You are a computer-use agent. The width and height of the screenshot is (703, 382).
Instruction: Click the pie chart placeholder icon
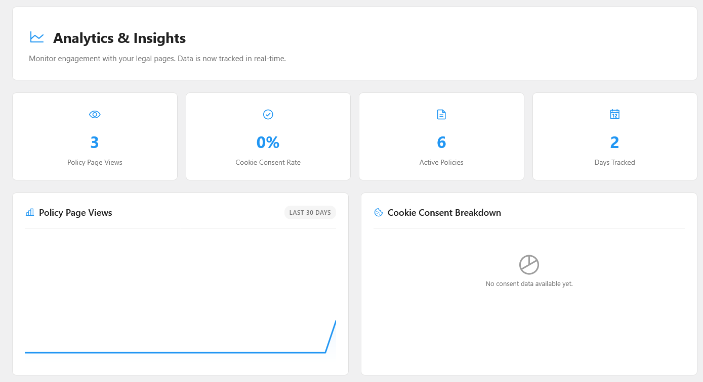point(529,263)
